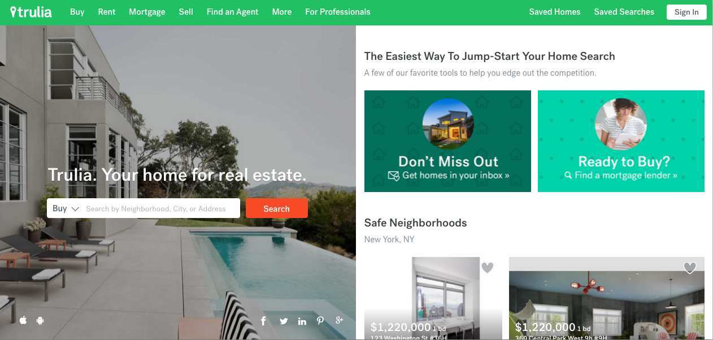Image resolution: width=713 pixels, height=340 pixels.
Task: Open the Rent menu item
Action: (107, 12)
